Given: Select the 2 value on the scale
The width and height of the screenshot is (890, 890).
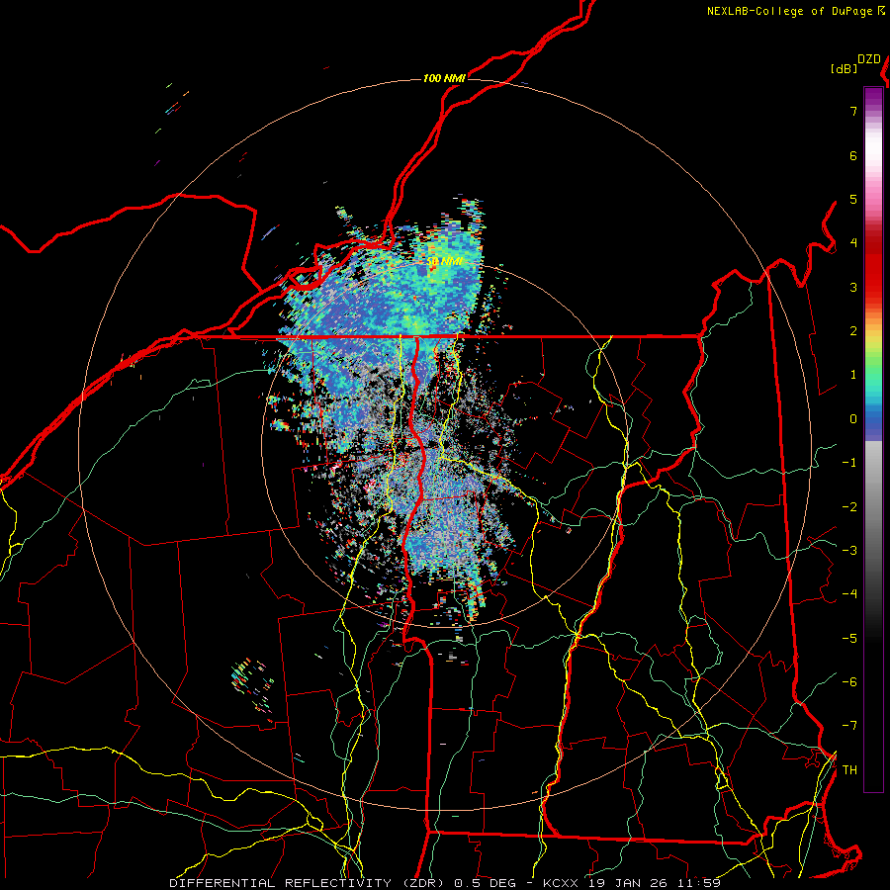Looking at the screenshot, I should click(853, 331).
